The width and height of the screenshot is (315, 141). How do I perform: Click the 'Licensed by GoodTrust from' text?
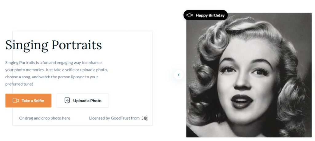114,118
